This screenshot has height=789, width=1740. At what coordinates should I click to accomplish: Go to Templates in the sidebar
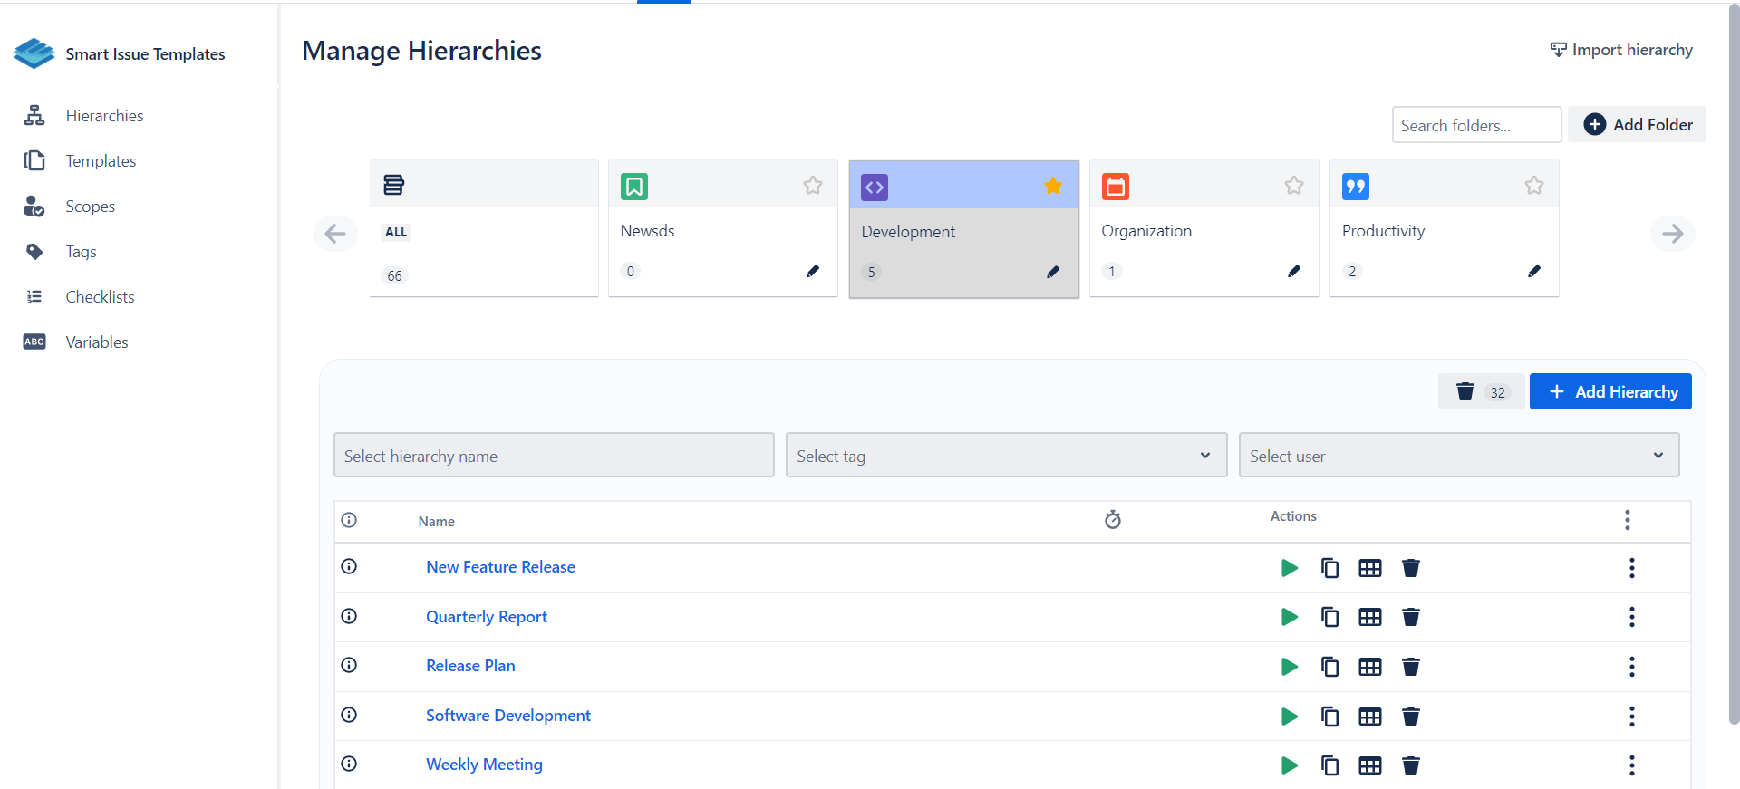coord(101,161)
